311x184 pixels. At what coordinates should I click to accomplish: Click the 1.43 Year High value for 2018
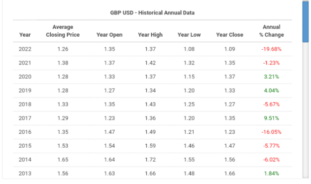[150, 104]
